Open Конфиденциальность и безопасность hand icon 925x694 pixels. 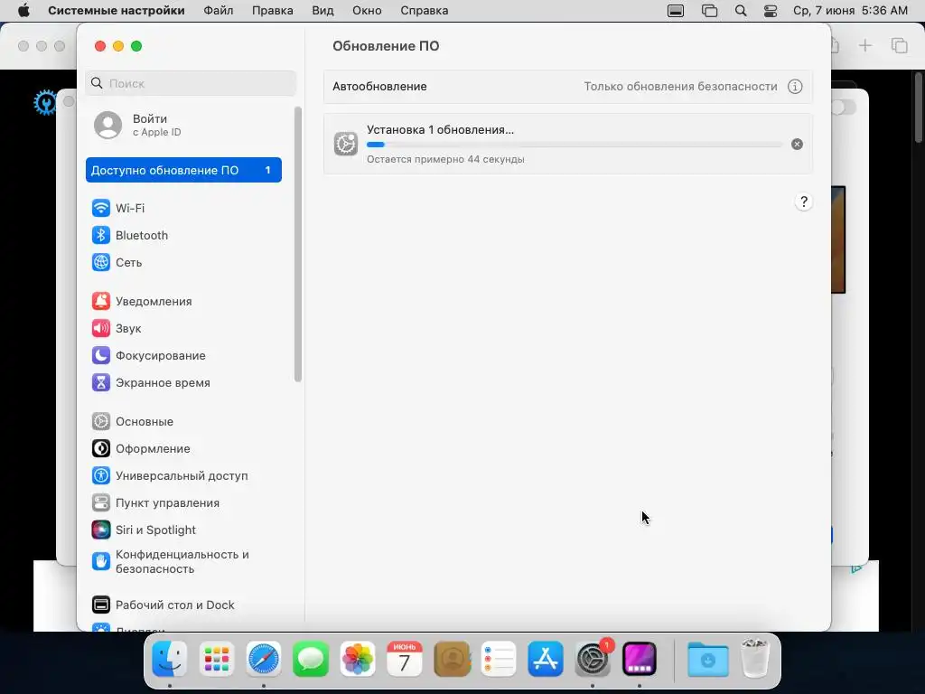click(101, 561)
